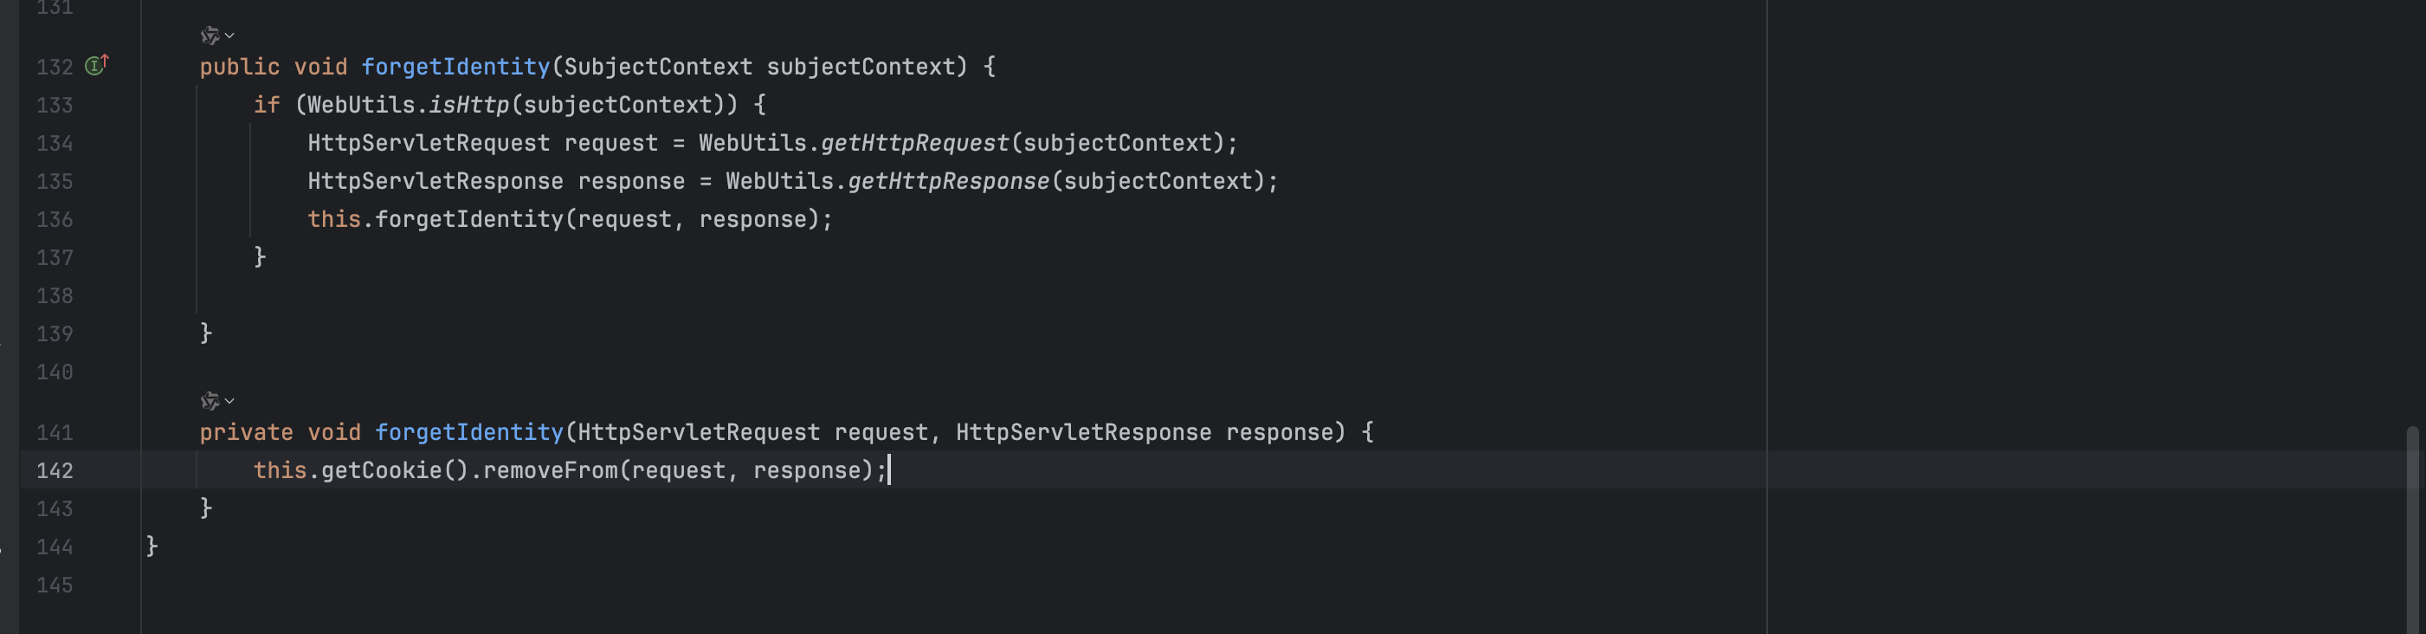Screen dimensions: 2426x634
Task: Expand the chevron above the public forgetIdentity method
Action: (x=229, y=36)
